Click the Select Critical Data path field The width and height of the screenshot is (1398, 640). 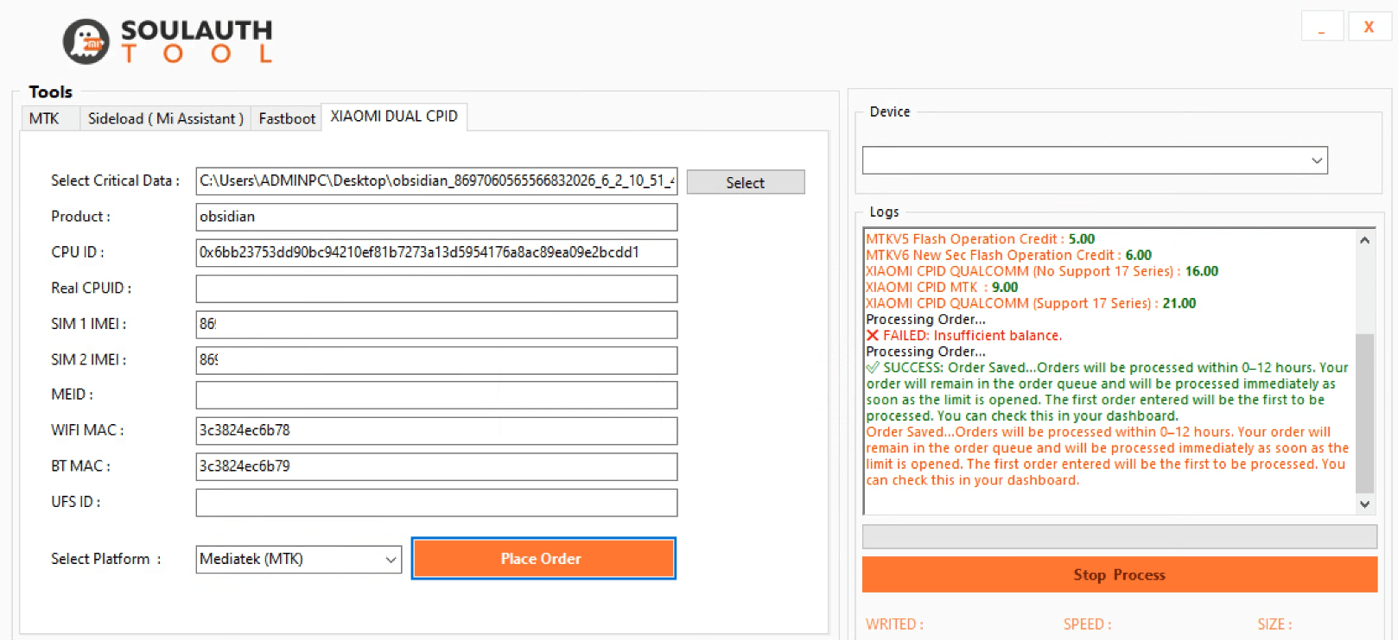click(x=436, y=181)
